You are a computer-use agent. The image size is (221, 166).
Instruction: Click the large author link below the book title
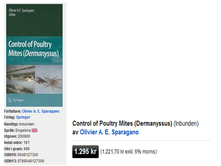(109, 132)
